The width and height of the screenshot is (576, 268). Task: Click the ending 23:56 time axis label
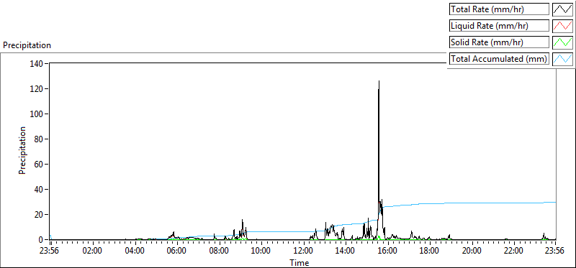[554, 251]
